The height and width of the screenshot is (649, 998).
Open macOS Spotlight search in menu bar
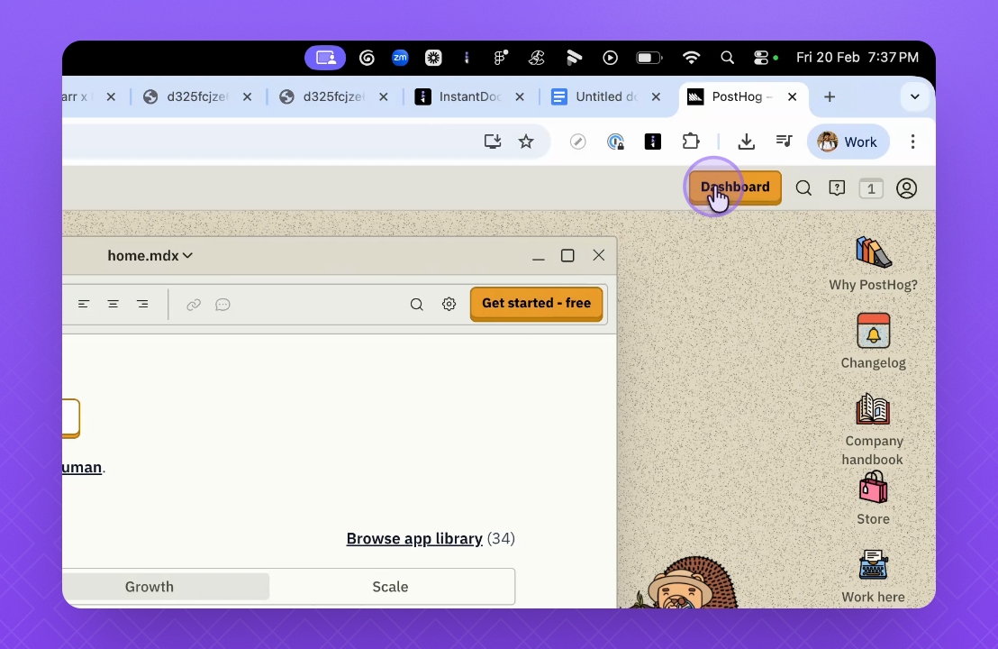coord(727,58)
